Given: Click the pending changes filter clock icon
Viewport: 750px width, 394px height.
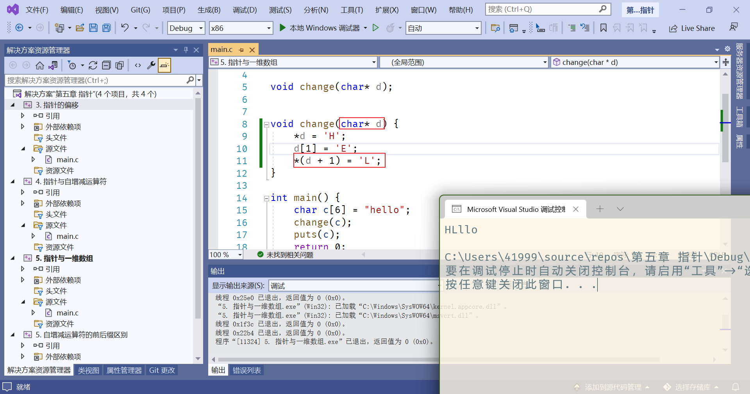Looking at the screenshot, I should point(72,65).
